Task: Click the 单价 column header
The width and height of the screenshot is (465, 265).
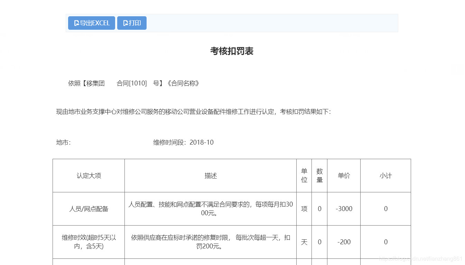Action: click(344, 176)
